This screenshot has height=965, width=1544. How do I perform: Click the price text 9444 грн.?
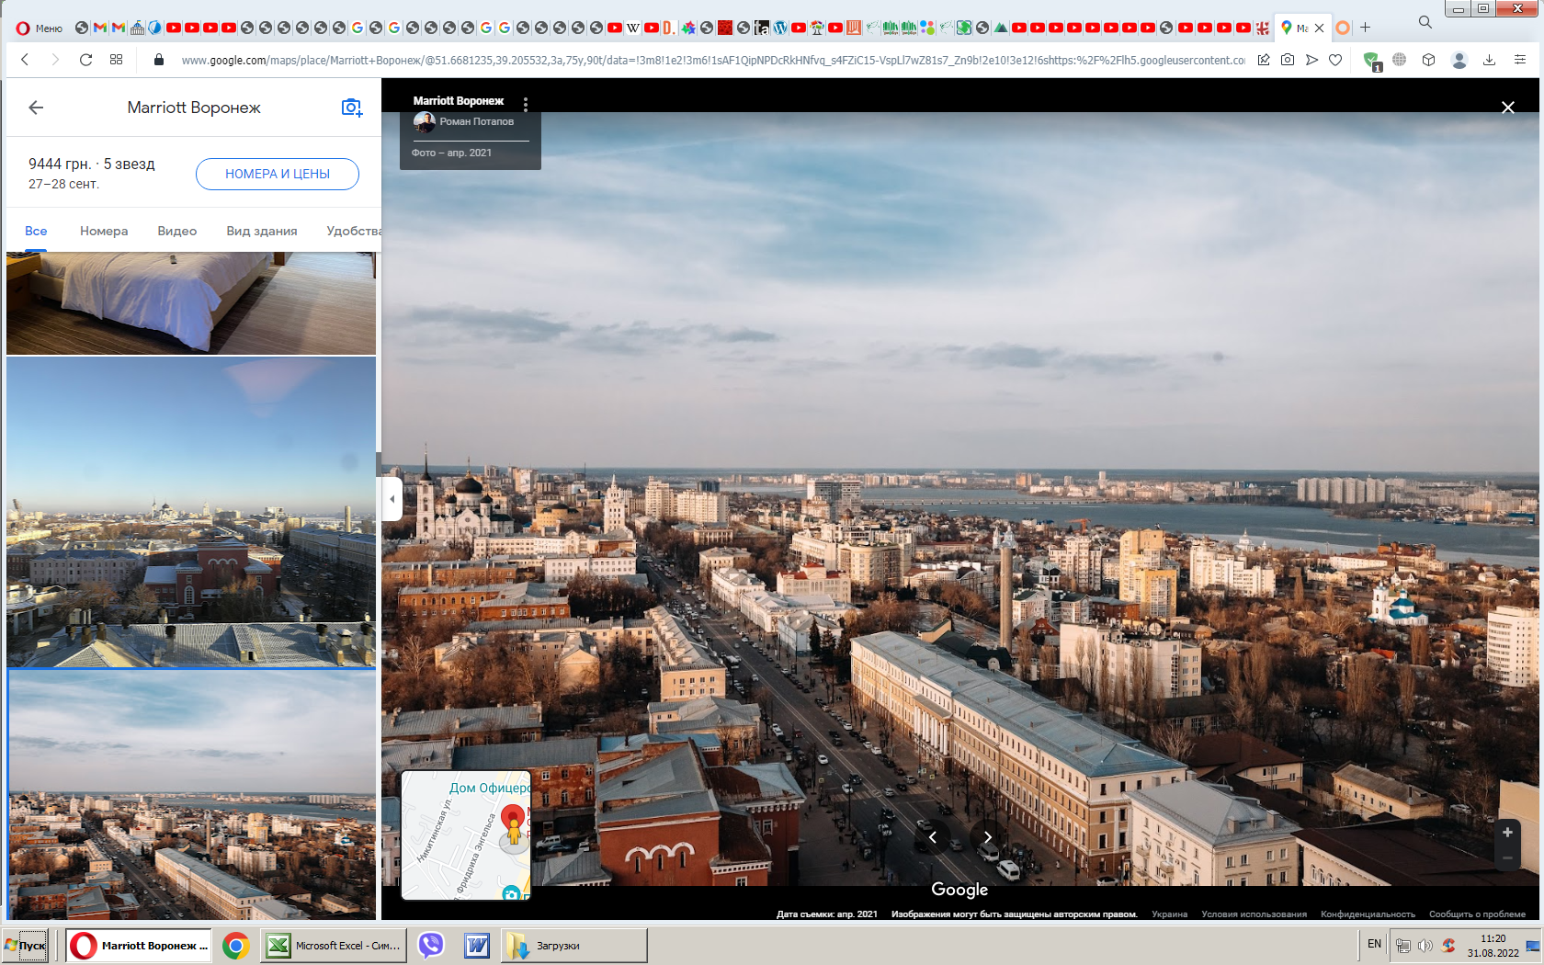tap(60, 164)
